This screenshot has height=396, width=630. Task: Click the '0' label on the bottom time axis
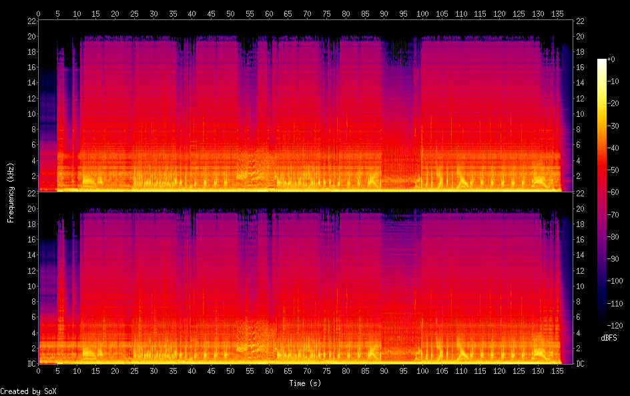point(38,371)
